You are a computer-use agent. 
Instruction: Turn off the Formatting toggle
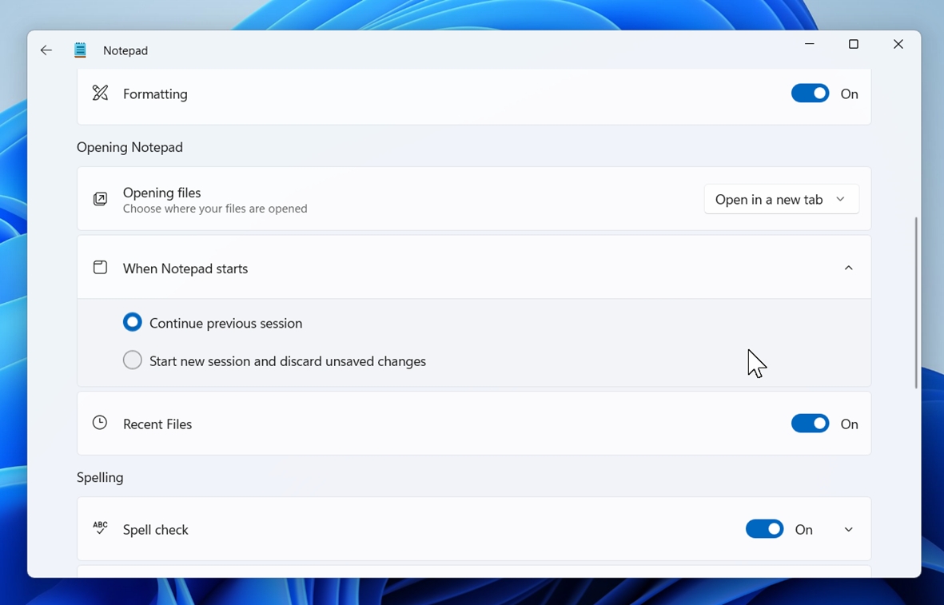tap(810, 94)
